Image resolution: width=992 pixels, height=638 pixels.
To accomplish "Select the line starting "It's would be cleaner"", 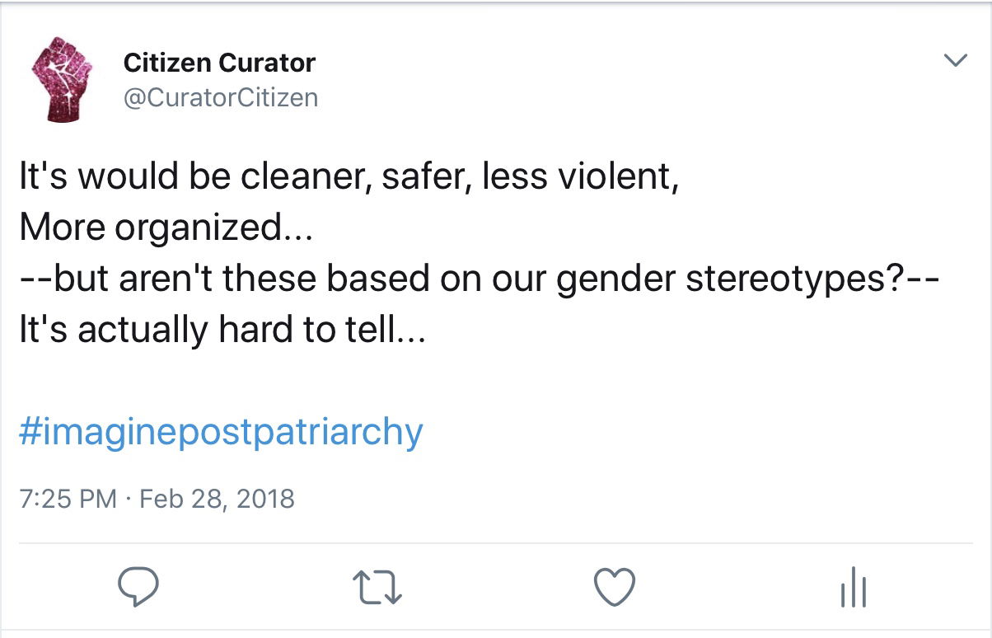I will (349, 178).
